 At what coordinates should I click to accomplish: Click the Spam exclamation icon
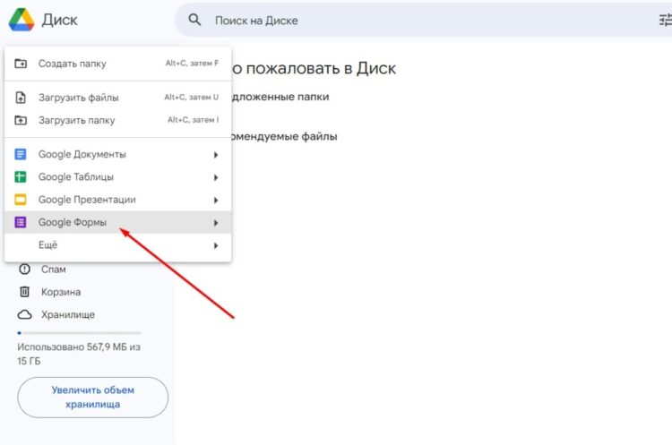point(24,269)
